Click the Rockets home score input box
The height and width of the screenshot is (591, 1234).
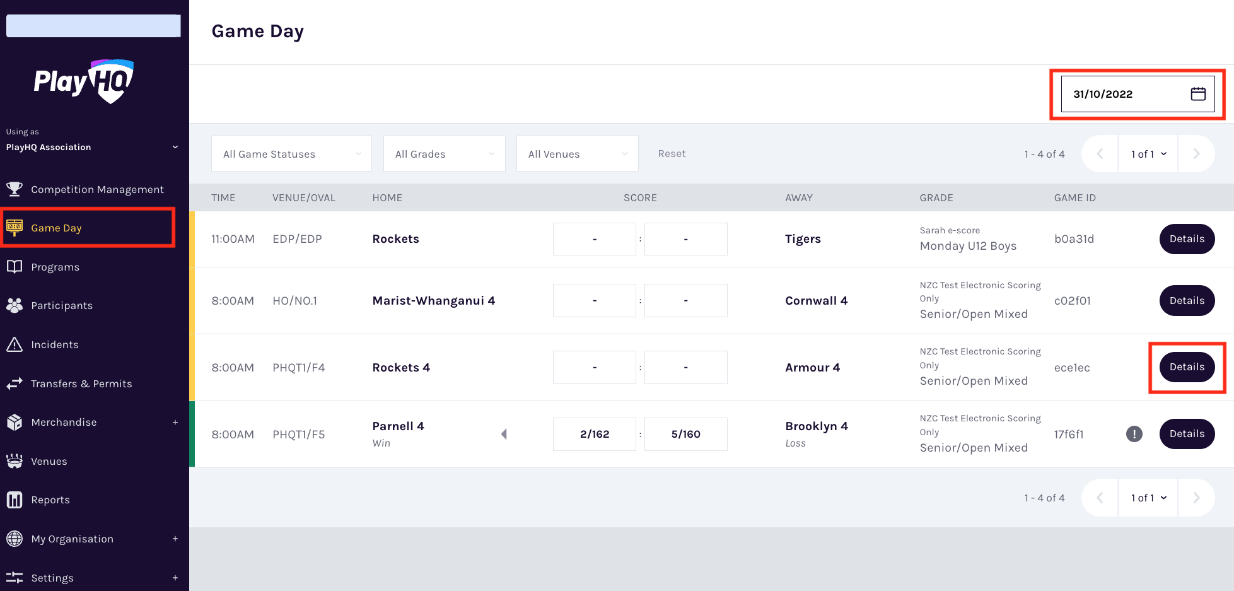(594, 239)
